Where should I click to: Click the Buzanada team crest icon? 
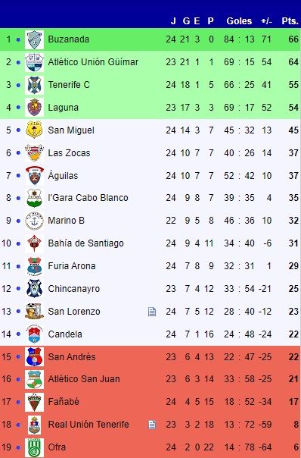click(x=34, y=39)
